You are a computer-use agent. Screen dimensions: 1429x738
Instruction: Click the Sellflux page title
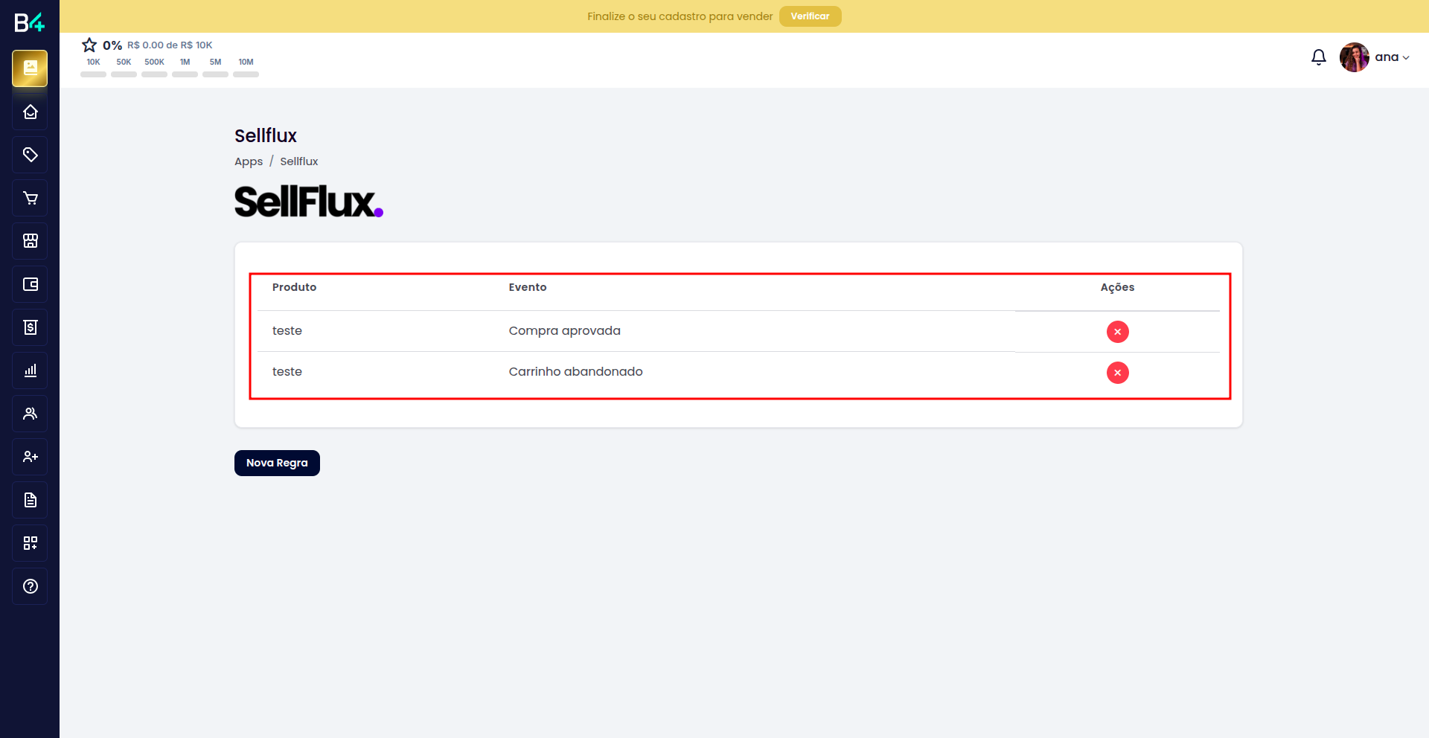[266, 135]
